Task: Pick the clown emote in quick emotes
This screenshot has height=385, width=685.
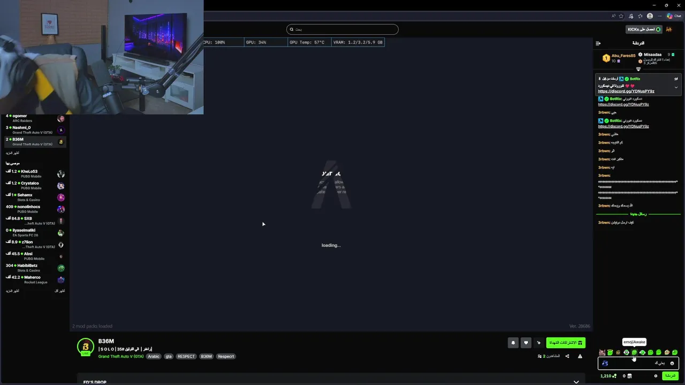Action: (x=667, y=352)
